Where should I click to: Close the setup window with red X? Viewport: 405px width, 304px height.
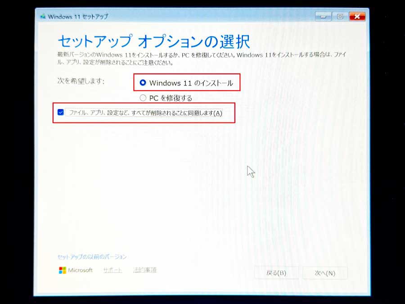tap(357, 17)
